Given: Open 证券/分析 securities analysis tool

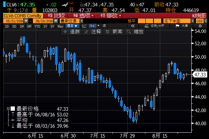Looking at the screenshot, I should coord(154,26).
